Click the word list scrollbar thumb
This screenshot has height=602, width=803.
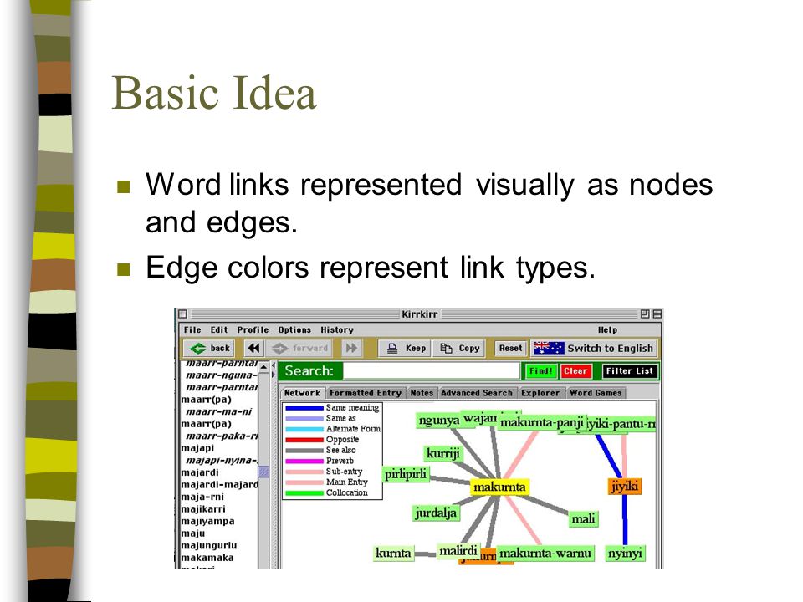pyautogui.click(x=263, y=472)
